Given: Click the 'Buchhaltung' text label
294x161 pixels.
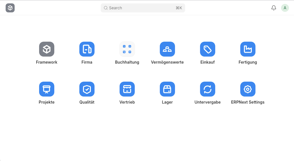Looking at the screenshot, I should [127, 62].
